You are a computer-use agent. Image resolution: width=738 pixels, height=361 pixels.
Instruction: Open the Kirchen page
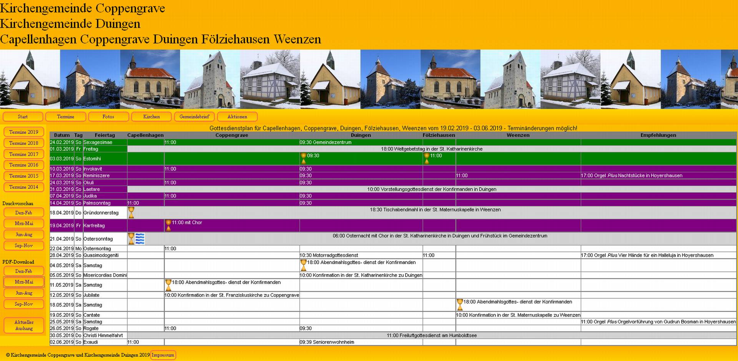[151, 116]
